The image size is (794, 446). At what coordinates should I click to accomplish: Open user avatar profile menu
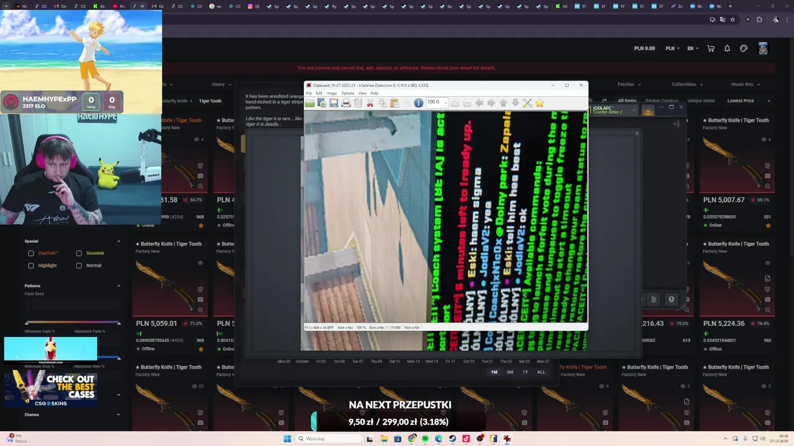point(763,48)
